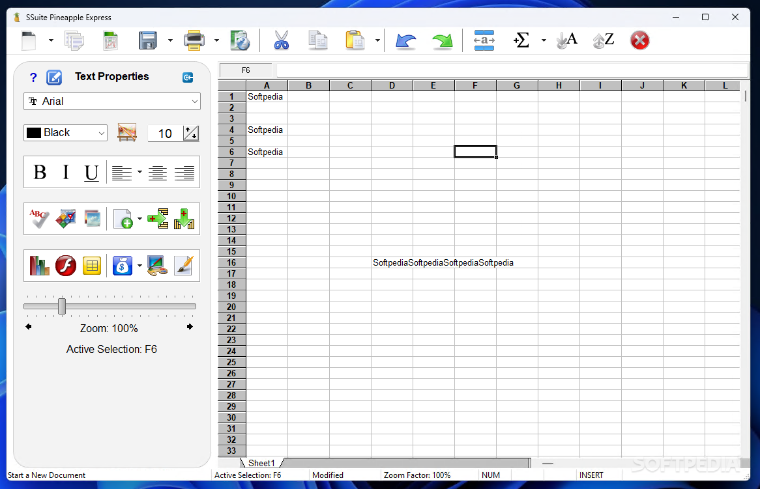760x489 pixels.
Task: Expand the Sum functions dropdown arrow
Action: tap(544, 40)
